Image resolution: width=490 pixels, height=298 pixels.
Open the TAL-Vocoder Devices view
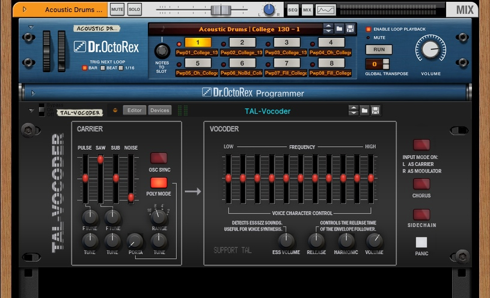[x=160, y=110]
